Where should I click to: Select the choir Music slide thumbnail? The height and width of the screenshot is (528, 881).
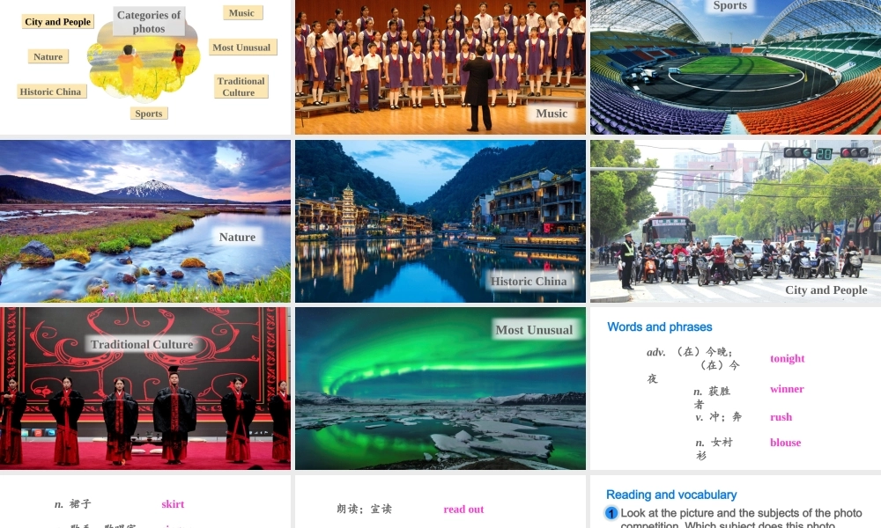coord(440,67)
